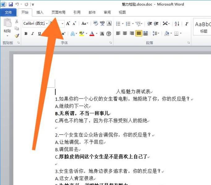Toggle Character Shading icon

tap(102, 33)
